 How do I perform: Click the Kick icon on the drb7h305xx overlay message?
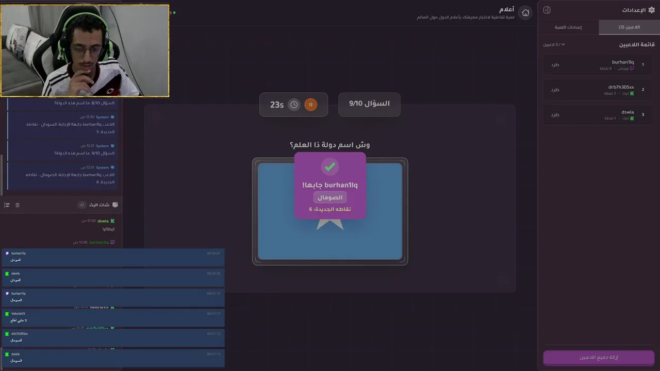coord(7,334)
